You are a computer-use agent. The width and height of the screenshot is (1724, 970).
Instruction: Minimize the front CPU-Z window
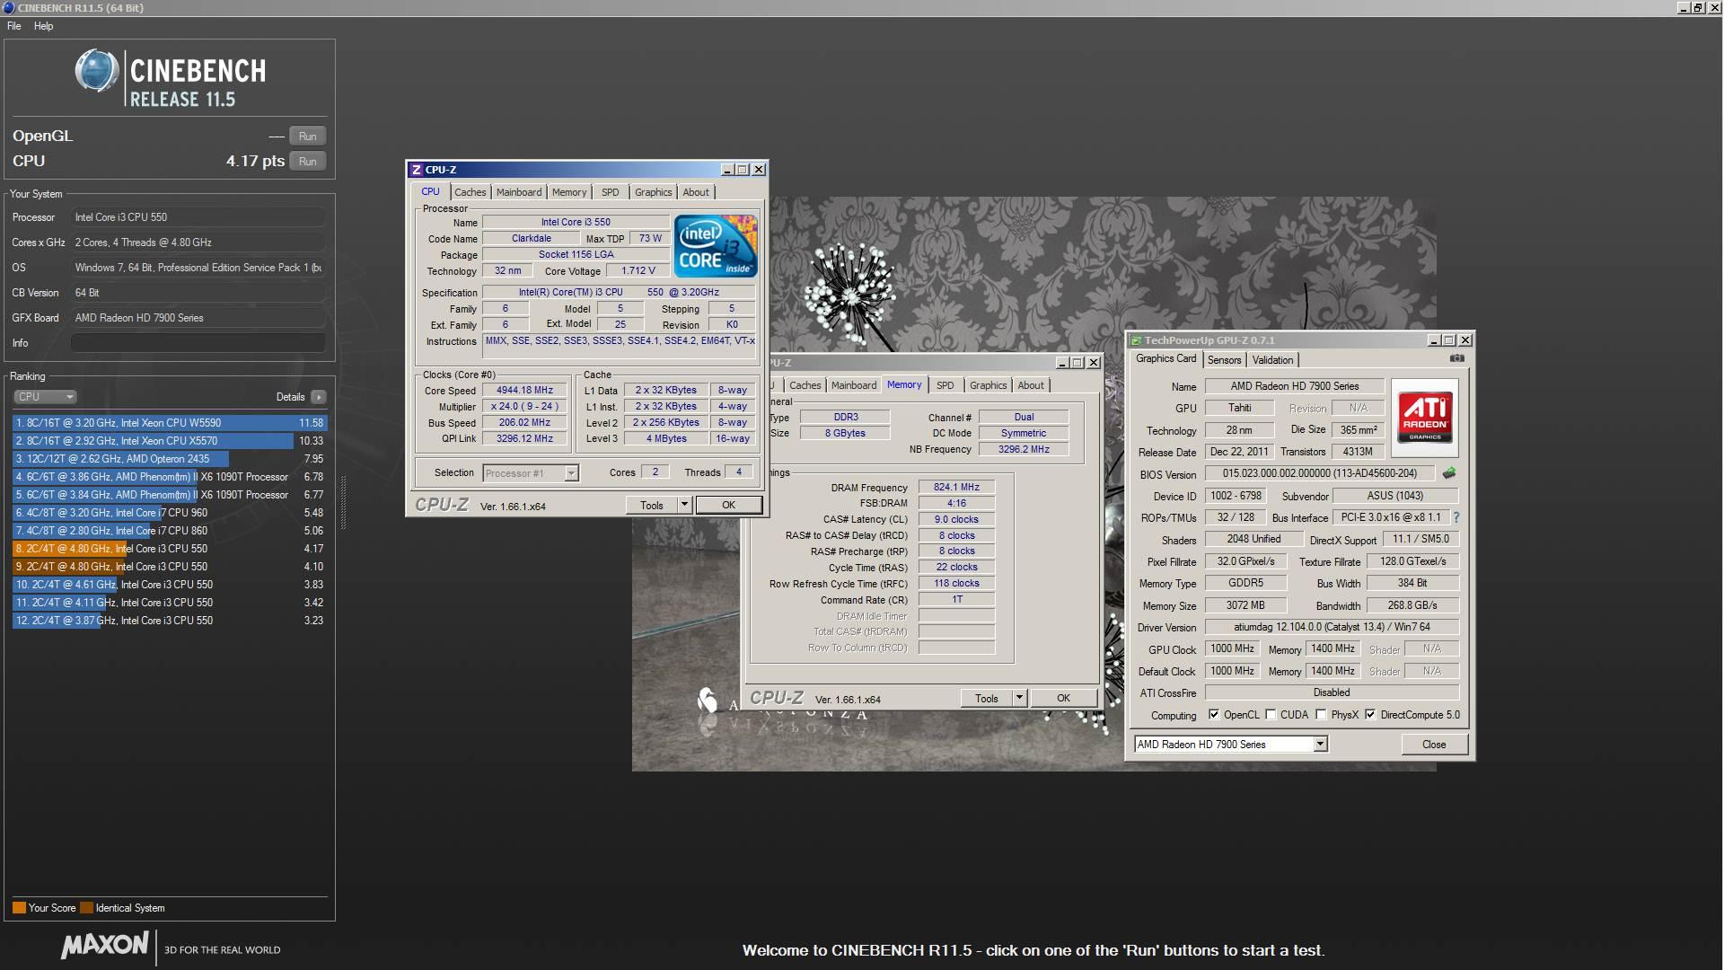pos(727,170)
